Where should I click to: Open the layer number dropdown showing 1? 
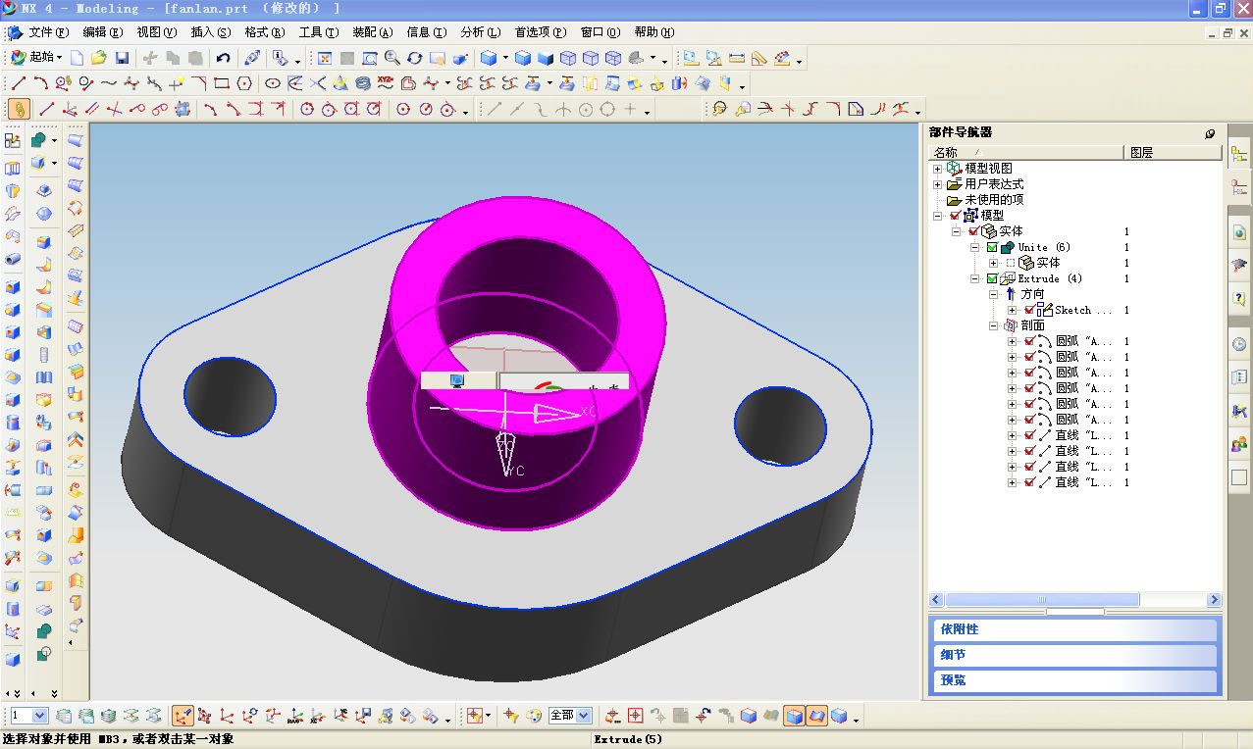(x=40, y=716)
